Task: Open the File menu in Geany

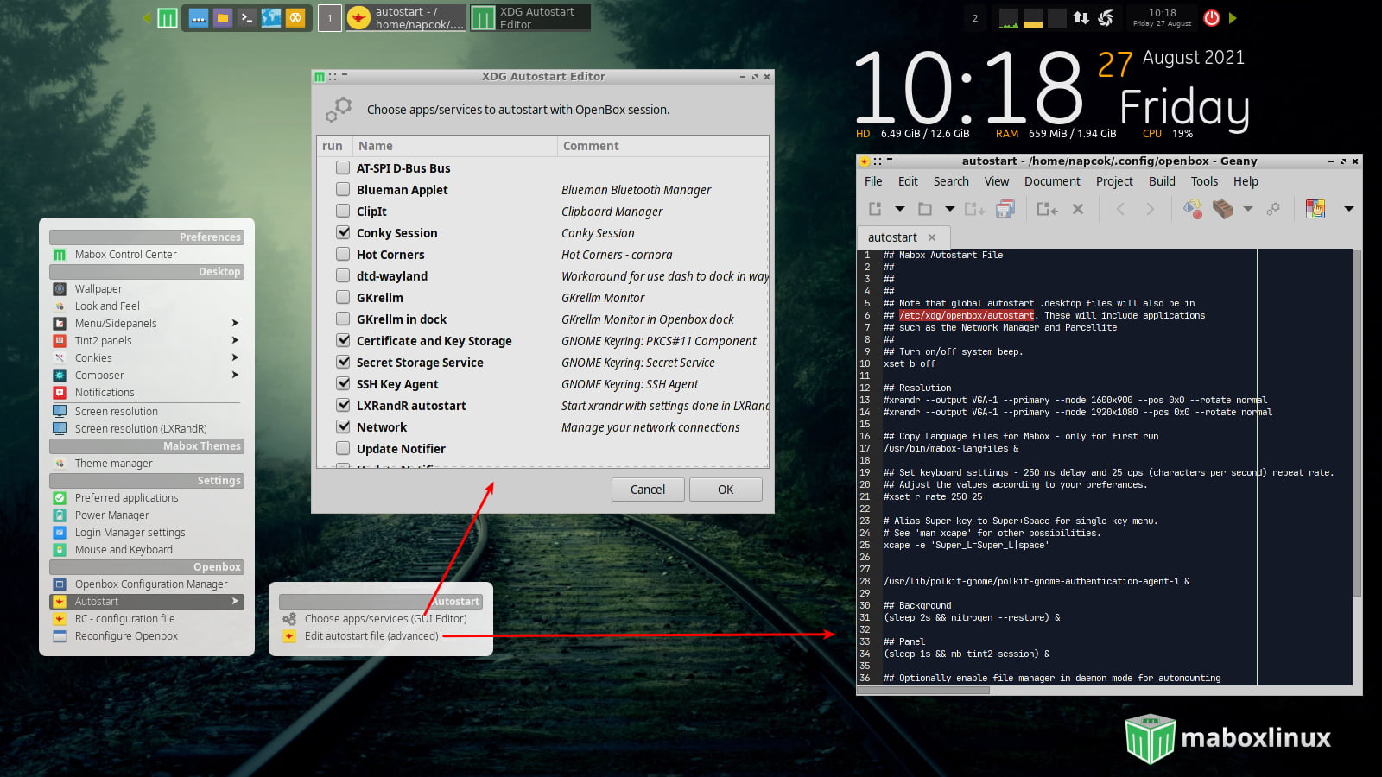Action: tap(873, 181)
